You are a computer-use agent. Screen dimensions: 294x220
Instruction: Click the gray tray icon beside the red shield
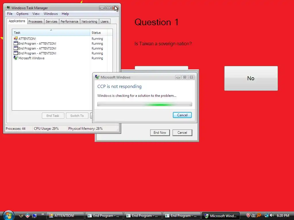click(x=254, y=215)
